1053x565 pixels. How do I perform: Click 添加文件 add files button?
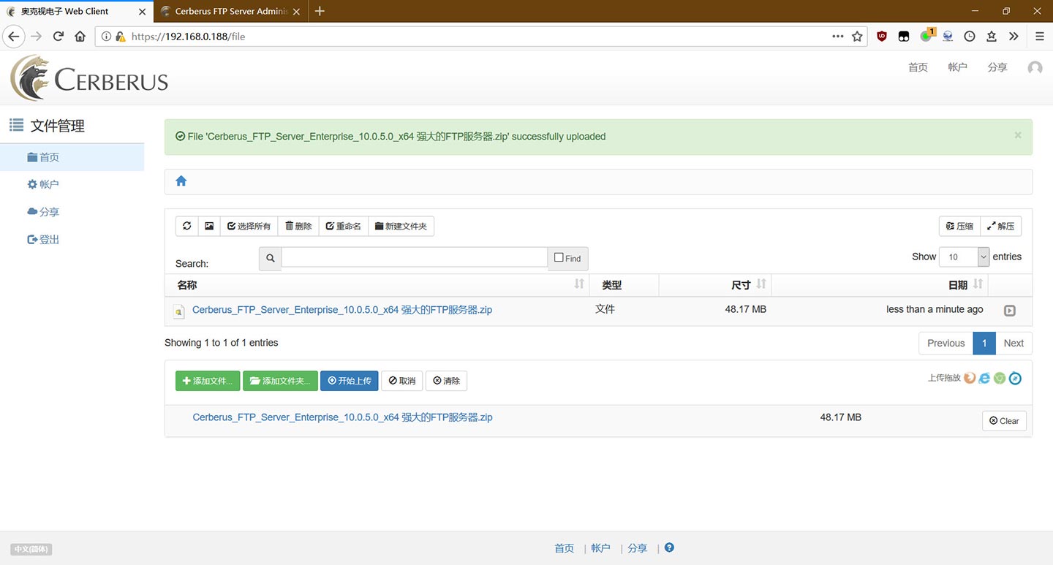[208, 381]
